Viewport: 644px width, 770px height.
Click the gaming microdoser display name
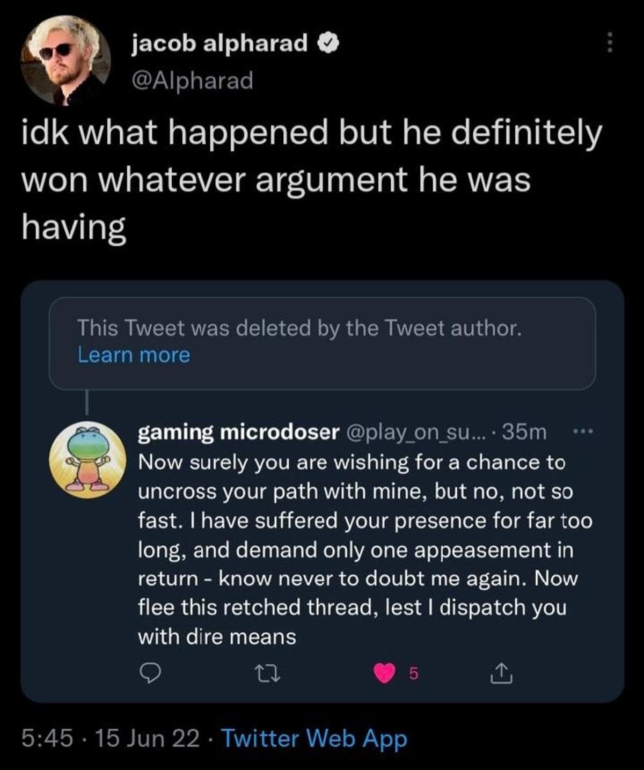coord(239,432)
